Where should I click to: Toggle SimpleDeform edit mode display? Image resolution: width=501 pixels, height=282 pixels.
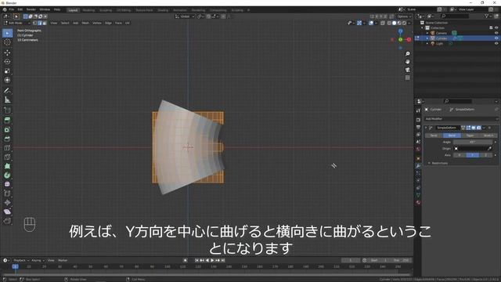point(468,128)
